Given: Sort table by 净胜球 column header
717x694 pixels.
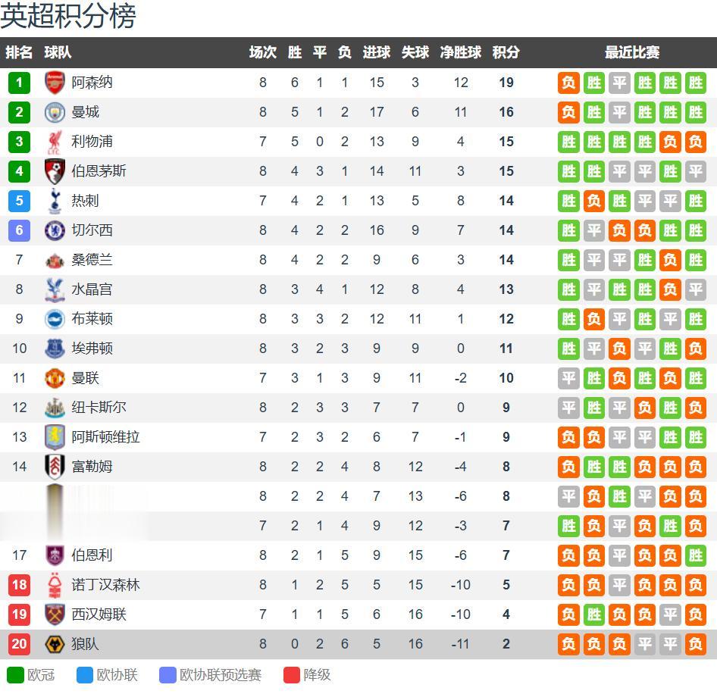Looking at the screenshot, I should [461, 52].
